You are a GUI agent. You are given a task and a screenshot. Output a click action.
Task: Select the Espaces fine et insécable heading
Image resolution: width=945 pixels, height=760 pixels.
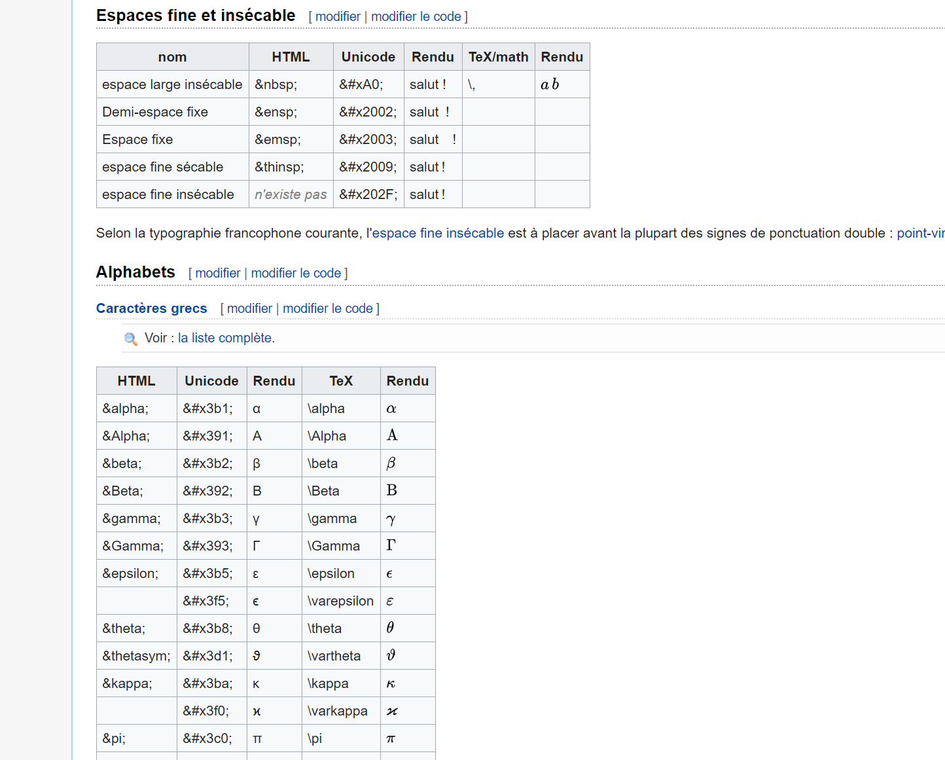pos(195,15)
